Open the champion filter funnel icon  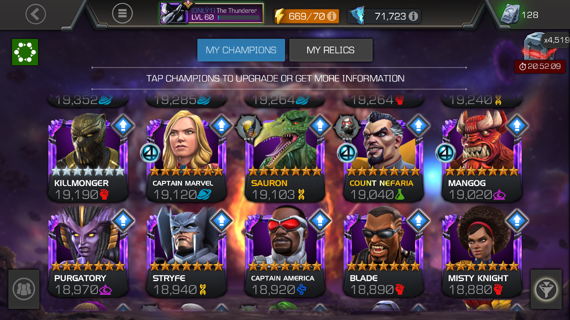[546, 289]
